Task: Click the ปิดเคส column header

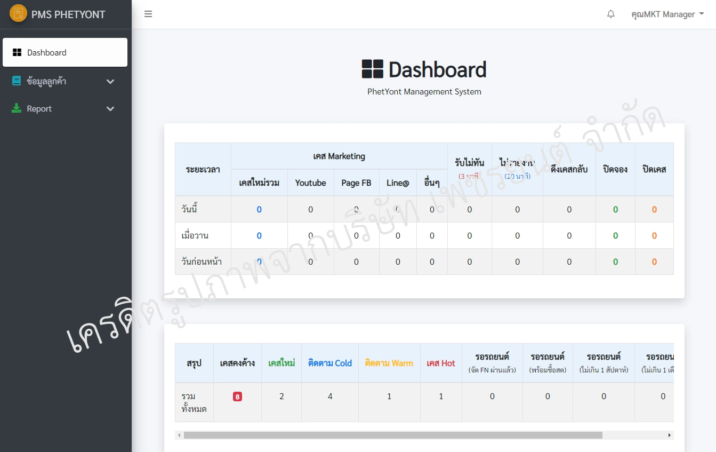Action: [654, 169]
